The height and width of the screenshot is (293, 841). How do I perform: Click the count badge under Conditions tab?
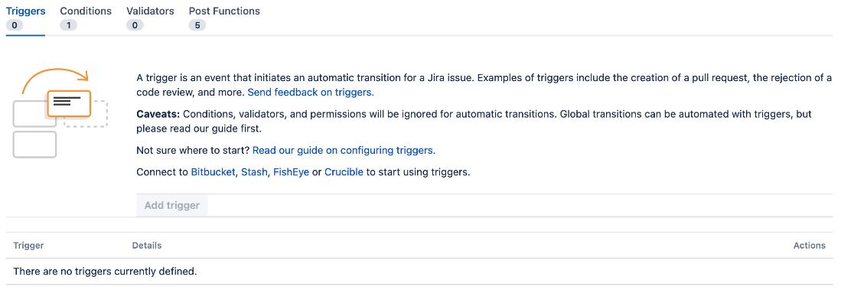69,25
